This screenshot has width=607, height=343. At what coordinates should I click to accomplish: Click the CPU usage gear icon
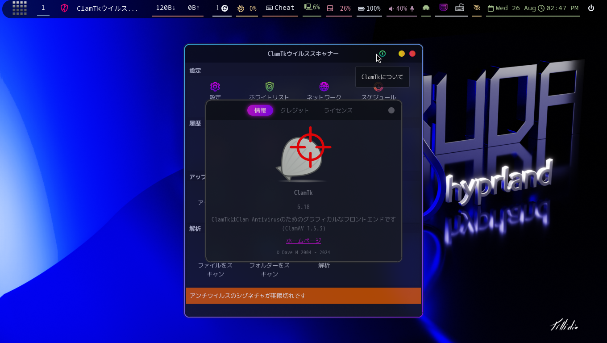(x=241, y=8)
